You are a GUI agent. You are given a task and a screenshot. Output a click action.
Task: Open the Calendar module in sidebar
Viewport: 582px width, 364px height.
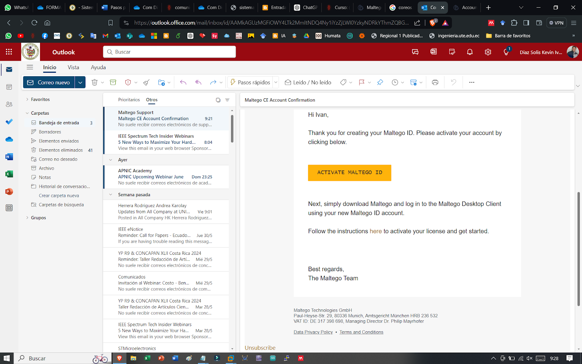pyautogui.click(x=9, y=87)
